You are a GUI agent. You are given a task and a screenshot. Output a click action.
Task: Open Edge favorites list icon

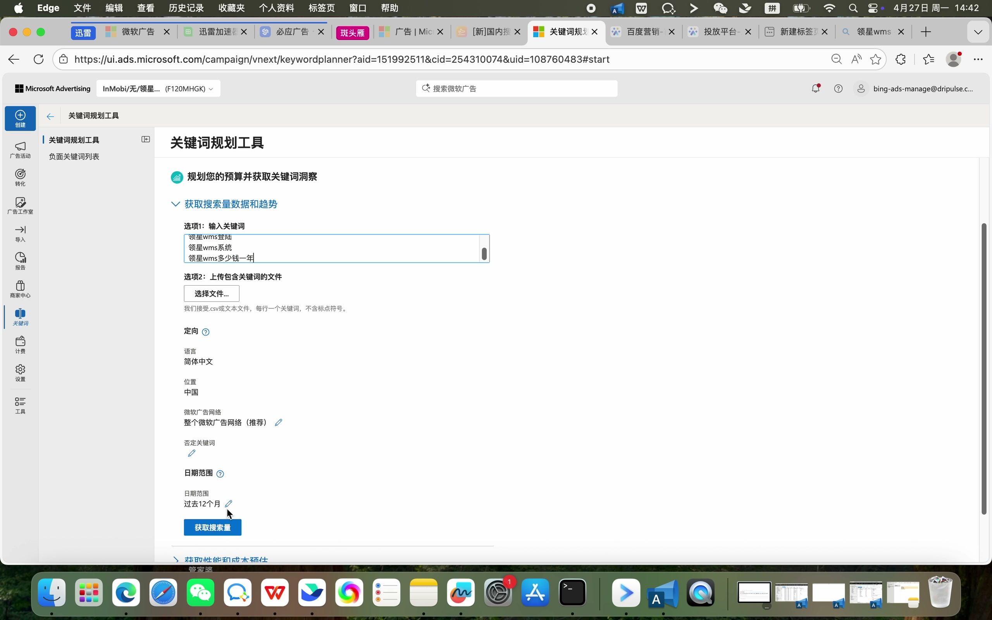pyautogui.click(x=928, y=59)
